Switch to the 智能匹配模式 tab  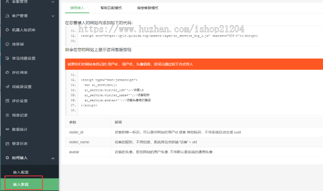[111, 8]
